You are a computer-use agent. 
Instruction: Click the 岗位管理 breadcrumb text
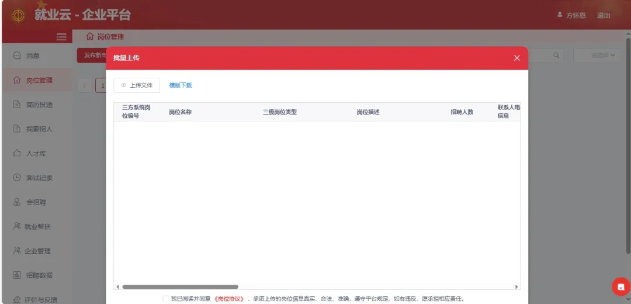110,37
